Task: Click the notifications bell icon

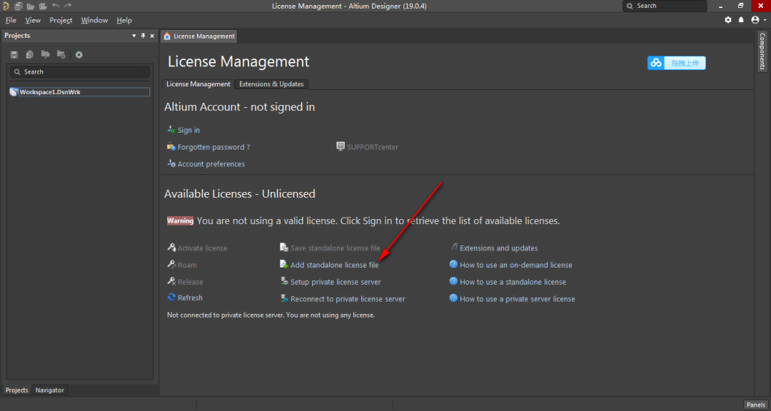Action: click(x=741, y=20)
